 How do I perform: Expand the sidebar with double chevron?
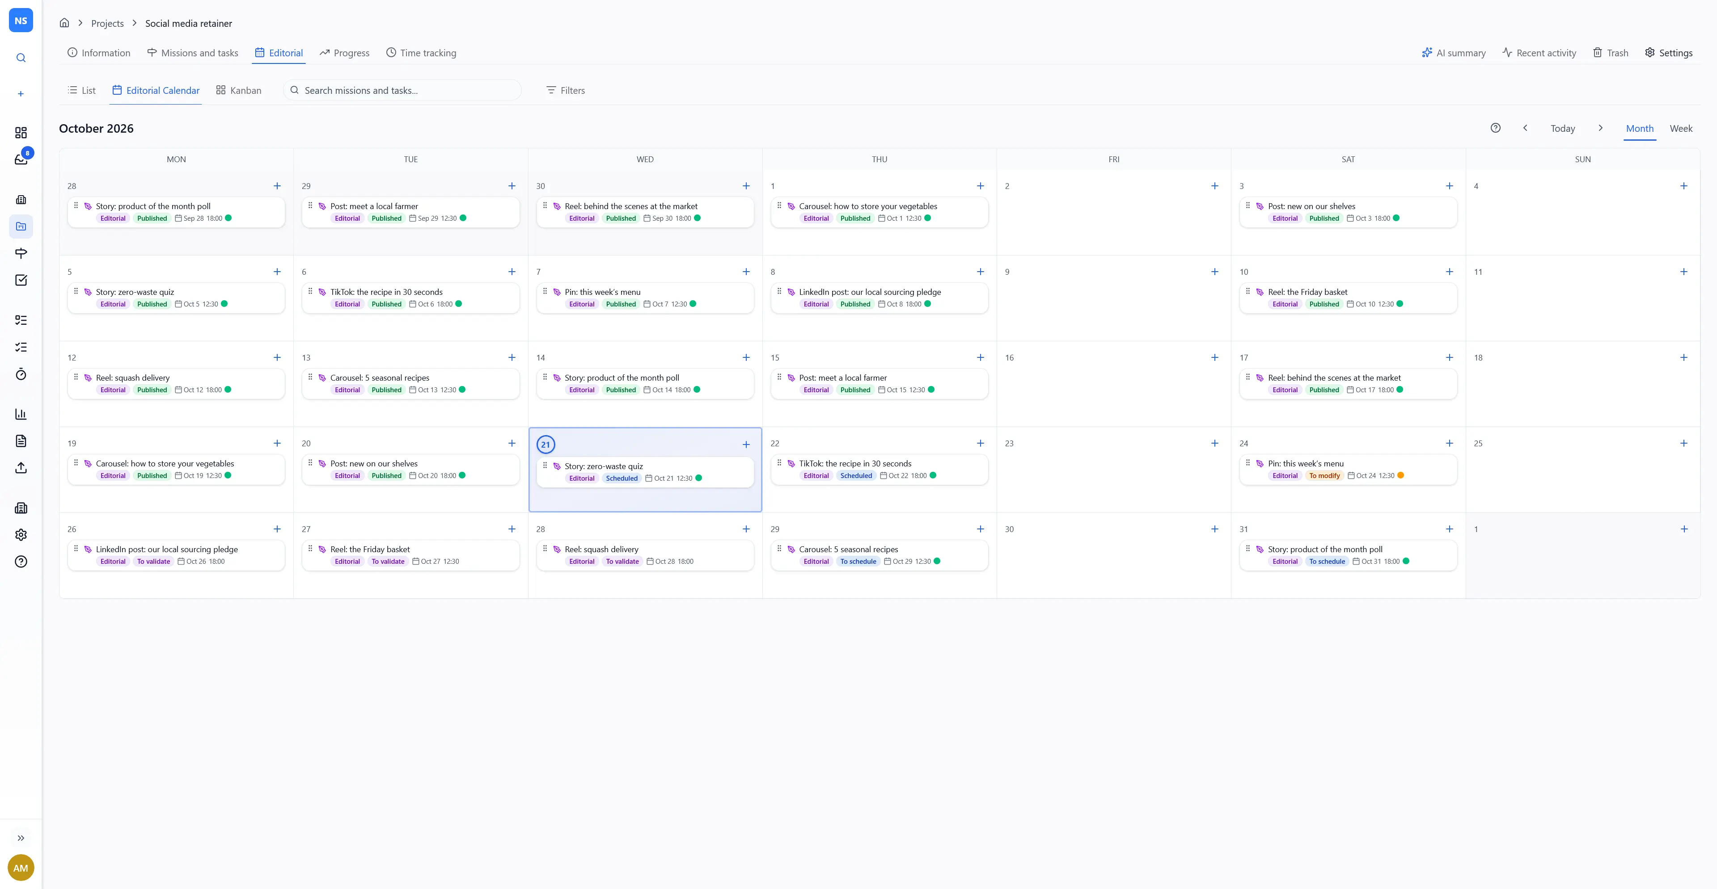(21, 839)
